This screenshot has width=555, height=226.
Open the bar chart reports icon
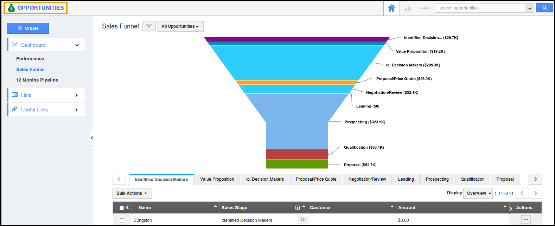(x=407, y=8)
